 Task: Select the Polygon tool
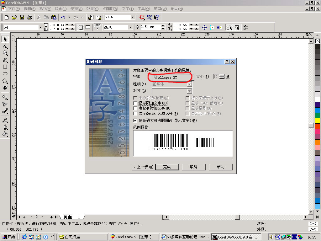point(5,81)
